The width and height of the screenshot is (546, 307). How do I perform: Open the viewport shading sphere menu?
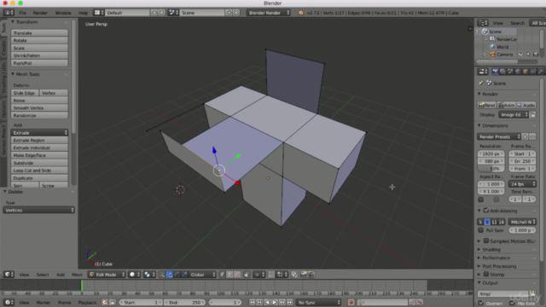coord(134,275)
